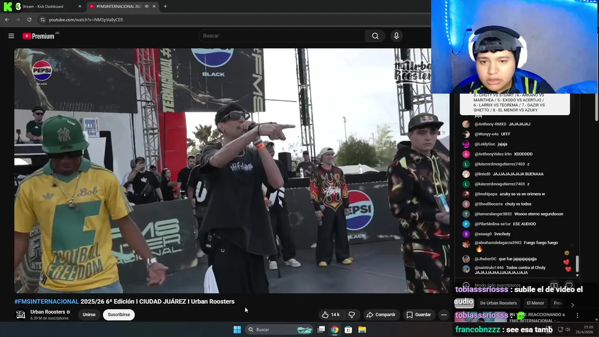Click the Unirse membership button
Image resolution: width=599 pixels, height=337 pixels.
(89, 315)
